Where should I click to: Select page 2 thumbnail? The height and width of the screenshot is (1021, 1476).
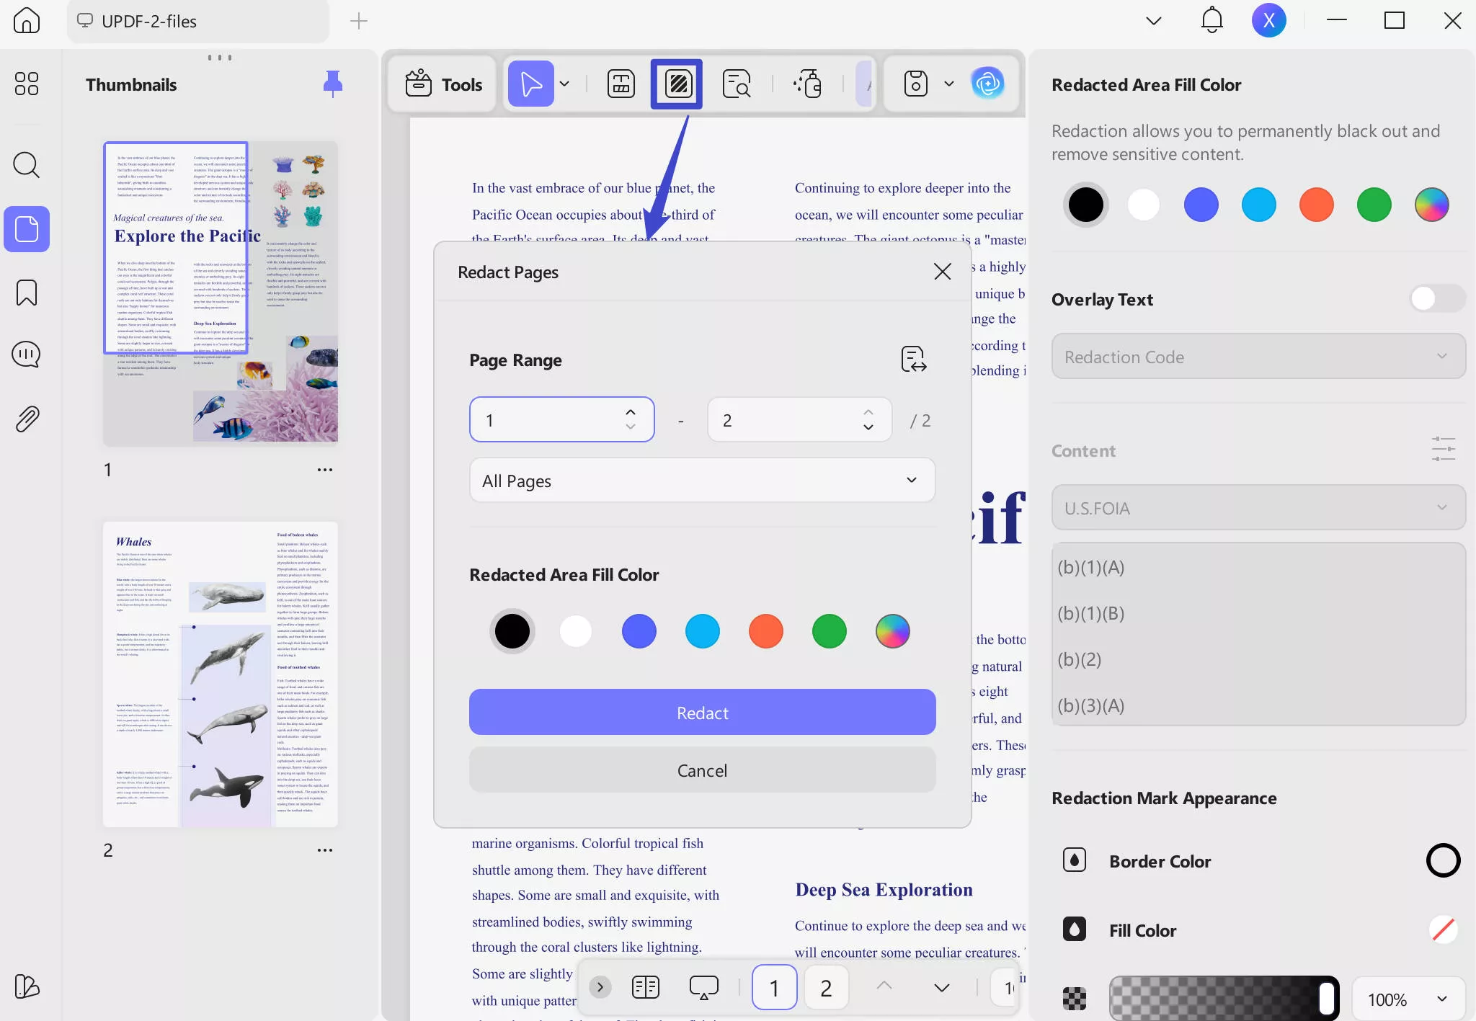[220, 674]
